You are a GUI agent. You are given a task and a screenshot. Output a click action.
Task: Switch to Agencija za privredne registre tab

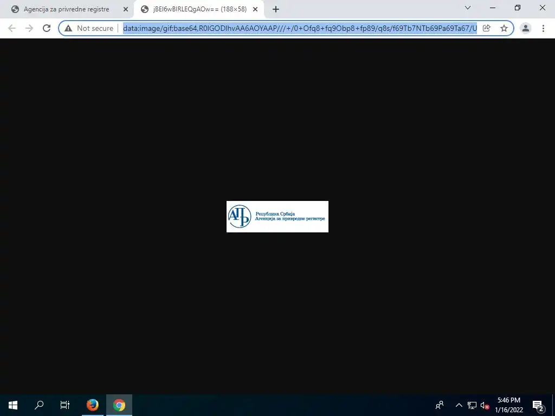[x=67, y=9]
